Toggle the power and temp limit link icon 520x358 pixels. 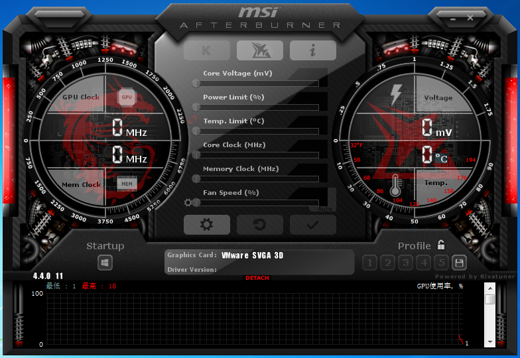coord(192,120)
